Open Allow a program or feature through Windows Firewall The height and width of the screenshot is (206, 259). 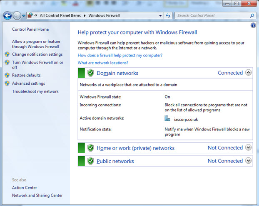click(x=36, y=44)
